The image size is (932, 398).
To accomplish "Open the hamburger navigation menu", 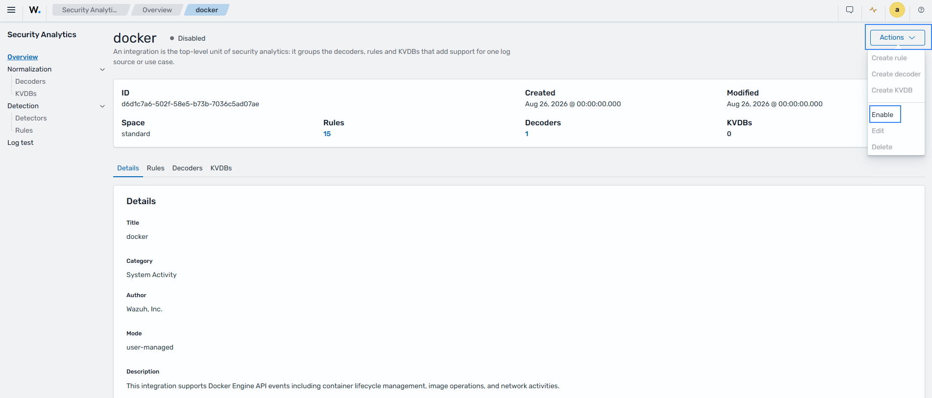I will [x=11, y=10].
